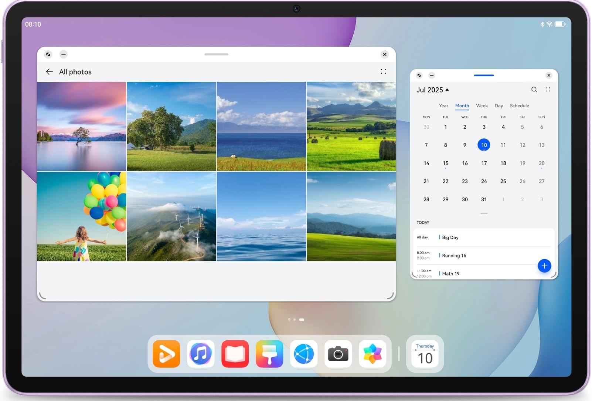Viewport: 592px width, 401px height.
Task: Switch to the Schedule view tab
Action: tap(519, 106)
